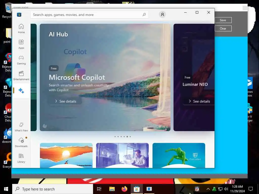This screenshot has height=194, width=259.
Task: Open the partially visible card left of AI Hub
Action: point(34,77)
